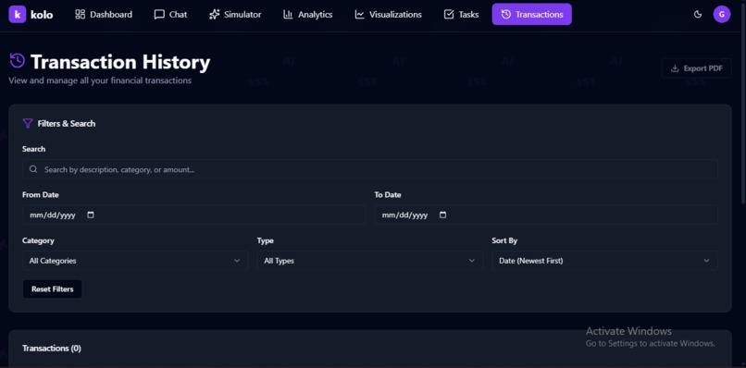Click the From Date label
Image resolution: width=746 pixels, height=368 pixels.
[41, 194]
